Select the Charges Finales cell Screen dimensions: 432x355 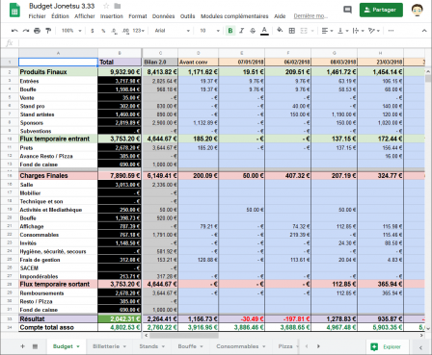(x=58, y=176)
